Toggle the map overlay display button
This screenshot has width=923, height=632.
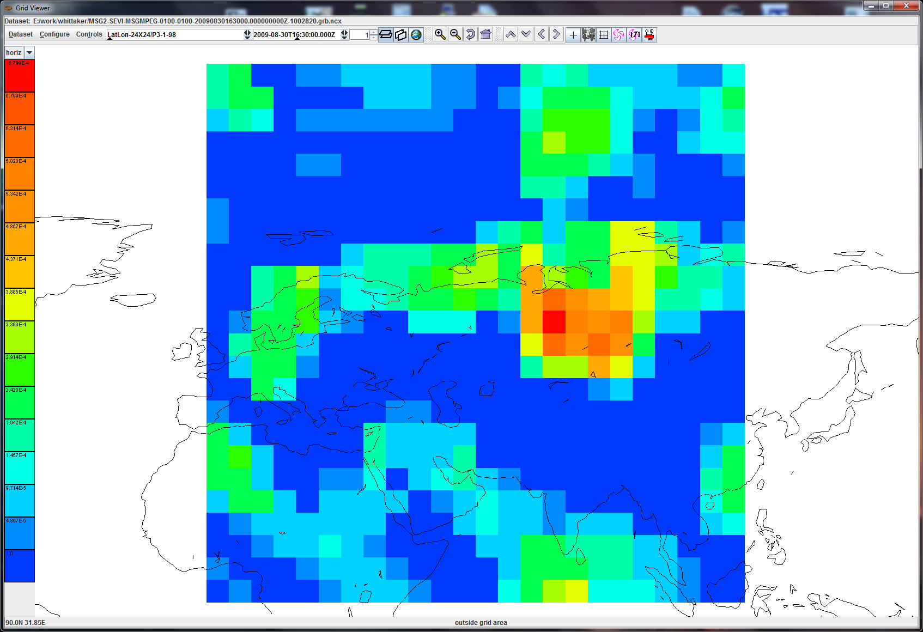(x=588, y=35)
